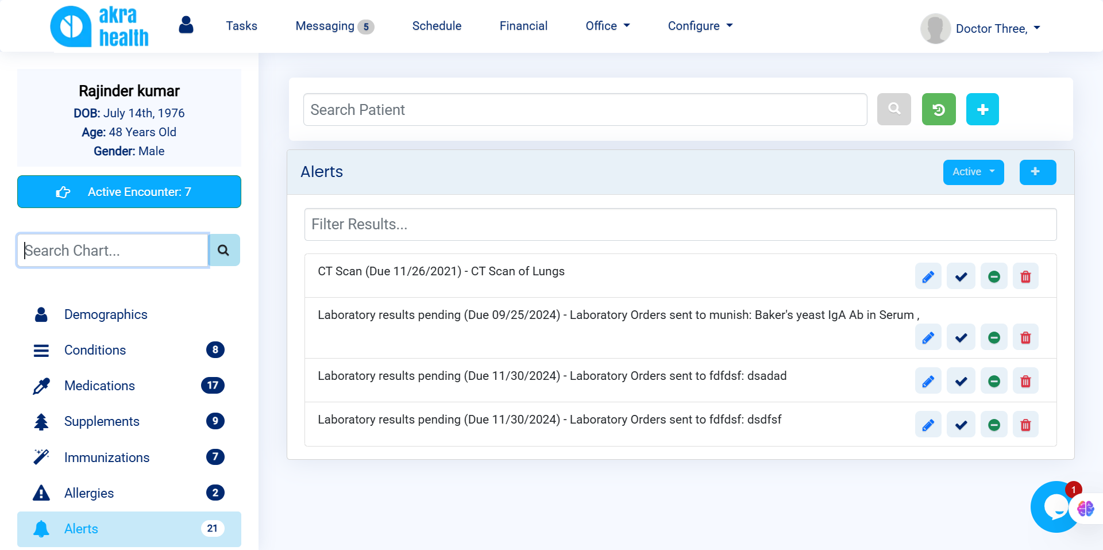Open the Financial section
1103x550 pixels.
tap(523, 26)
